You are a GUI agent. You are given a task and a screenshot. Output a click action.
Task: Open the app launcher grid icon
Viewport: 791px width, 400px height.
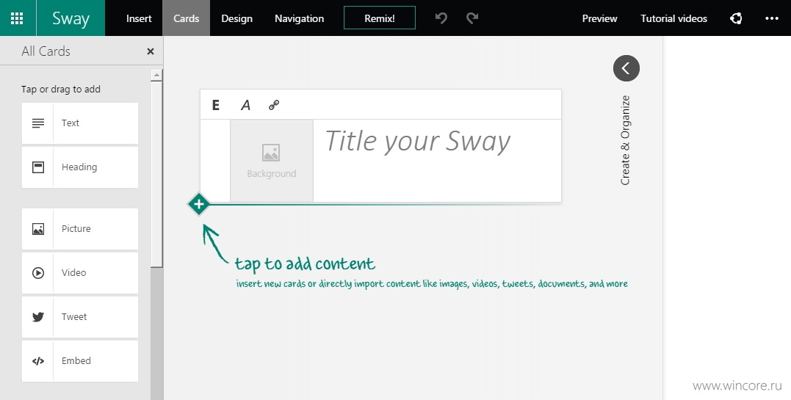pyautogui.click(x=17, y=18)
